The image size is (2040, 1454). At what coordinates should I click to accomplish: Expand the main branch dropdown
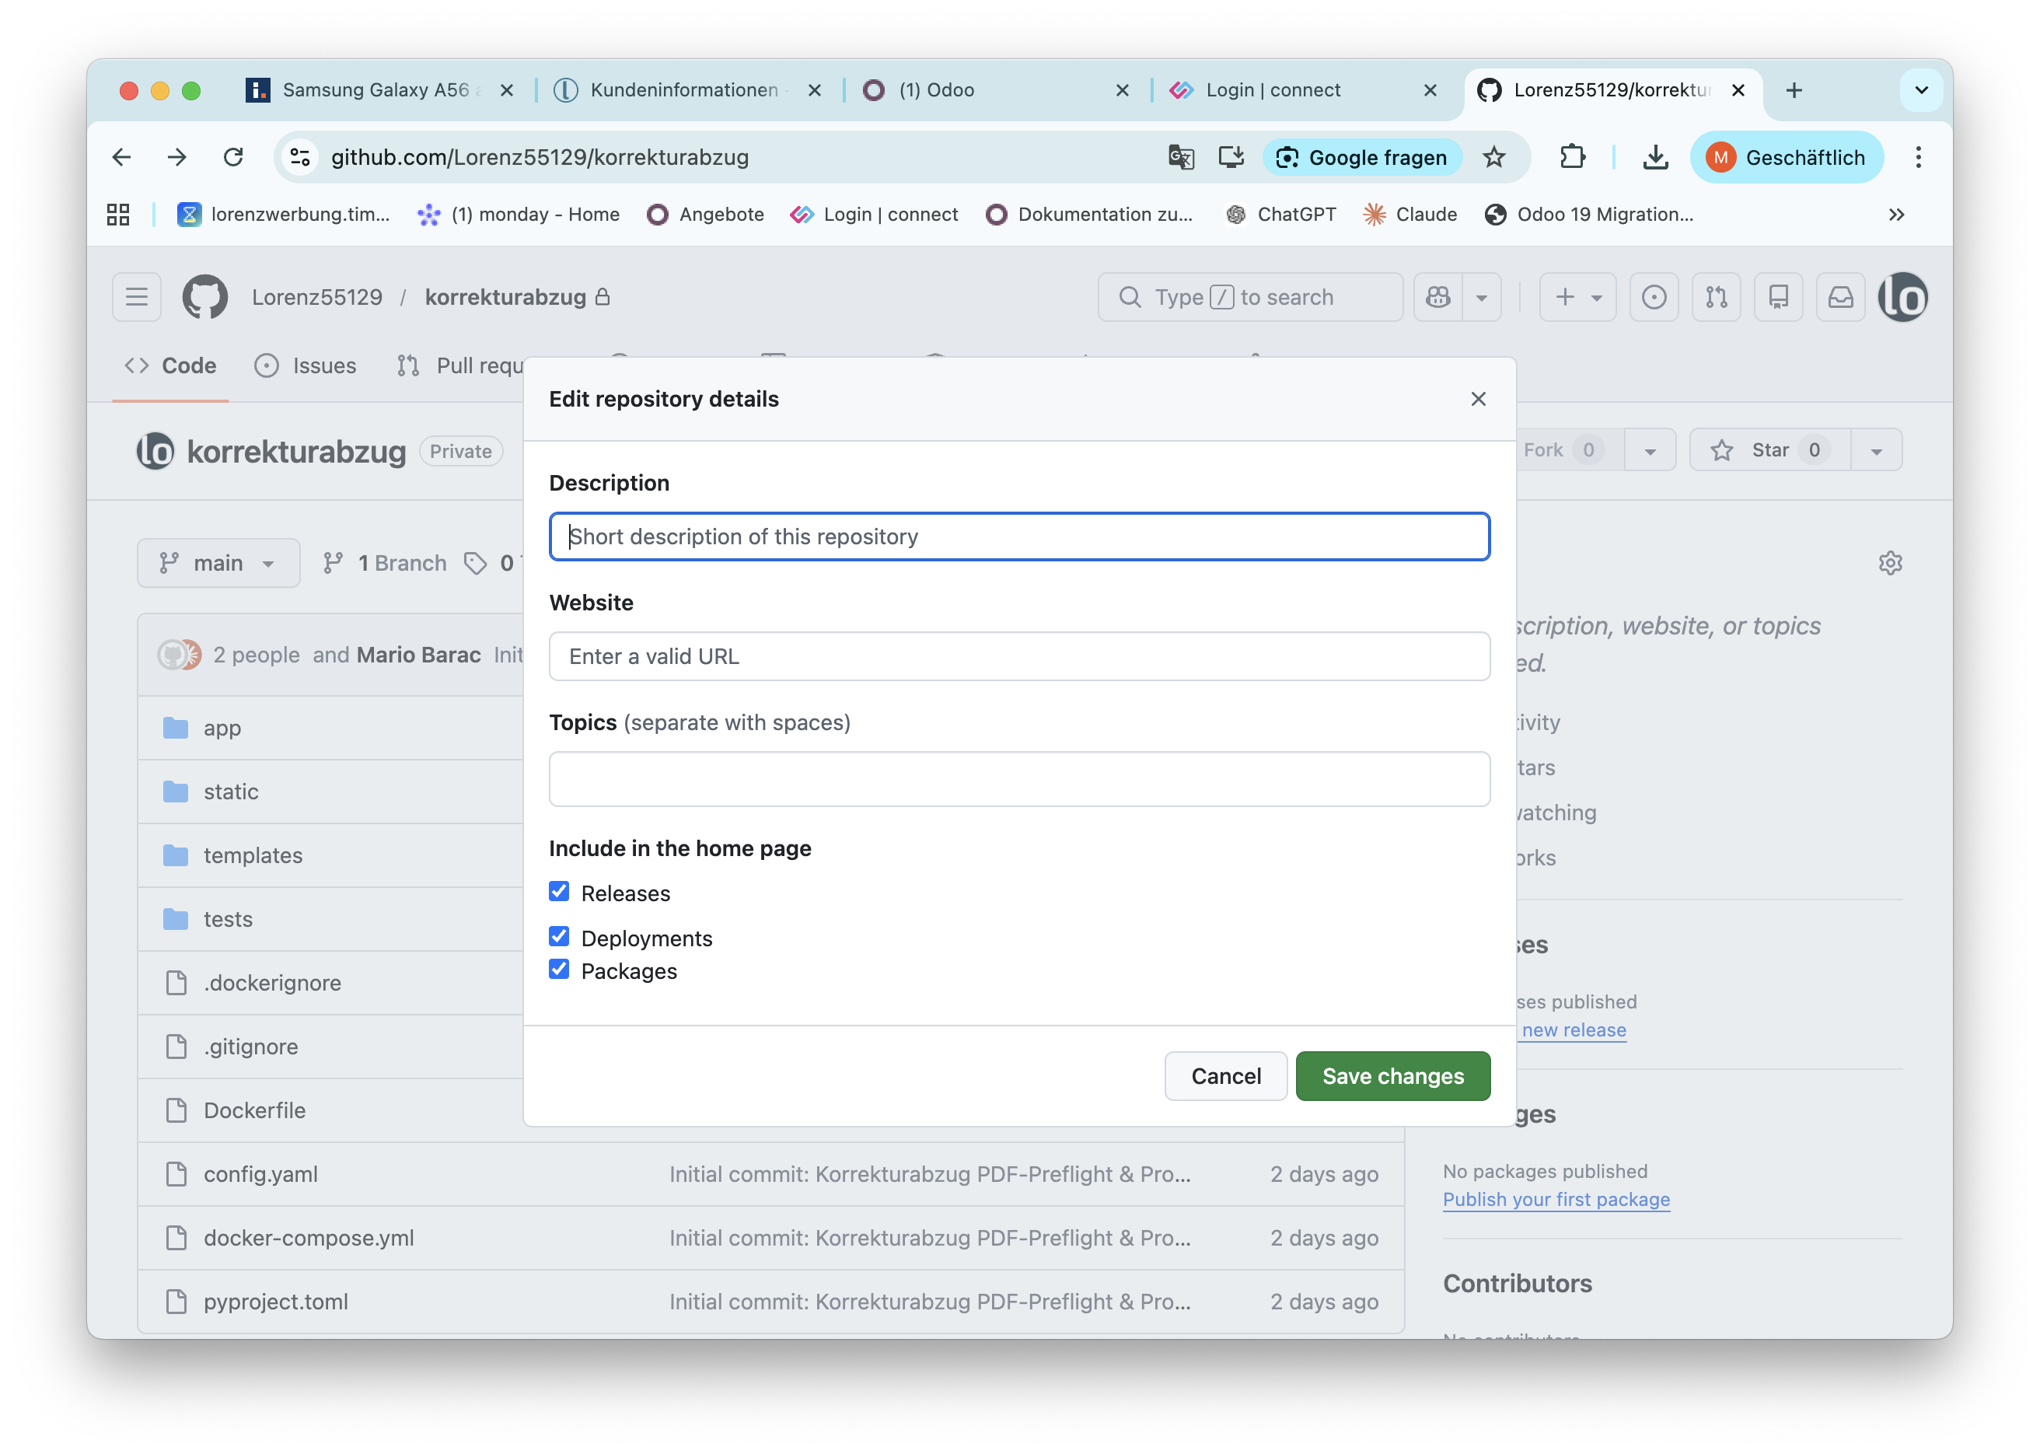(218, 563)
